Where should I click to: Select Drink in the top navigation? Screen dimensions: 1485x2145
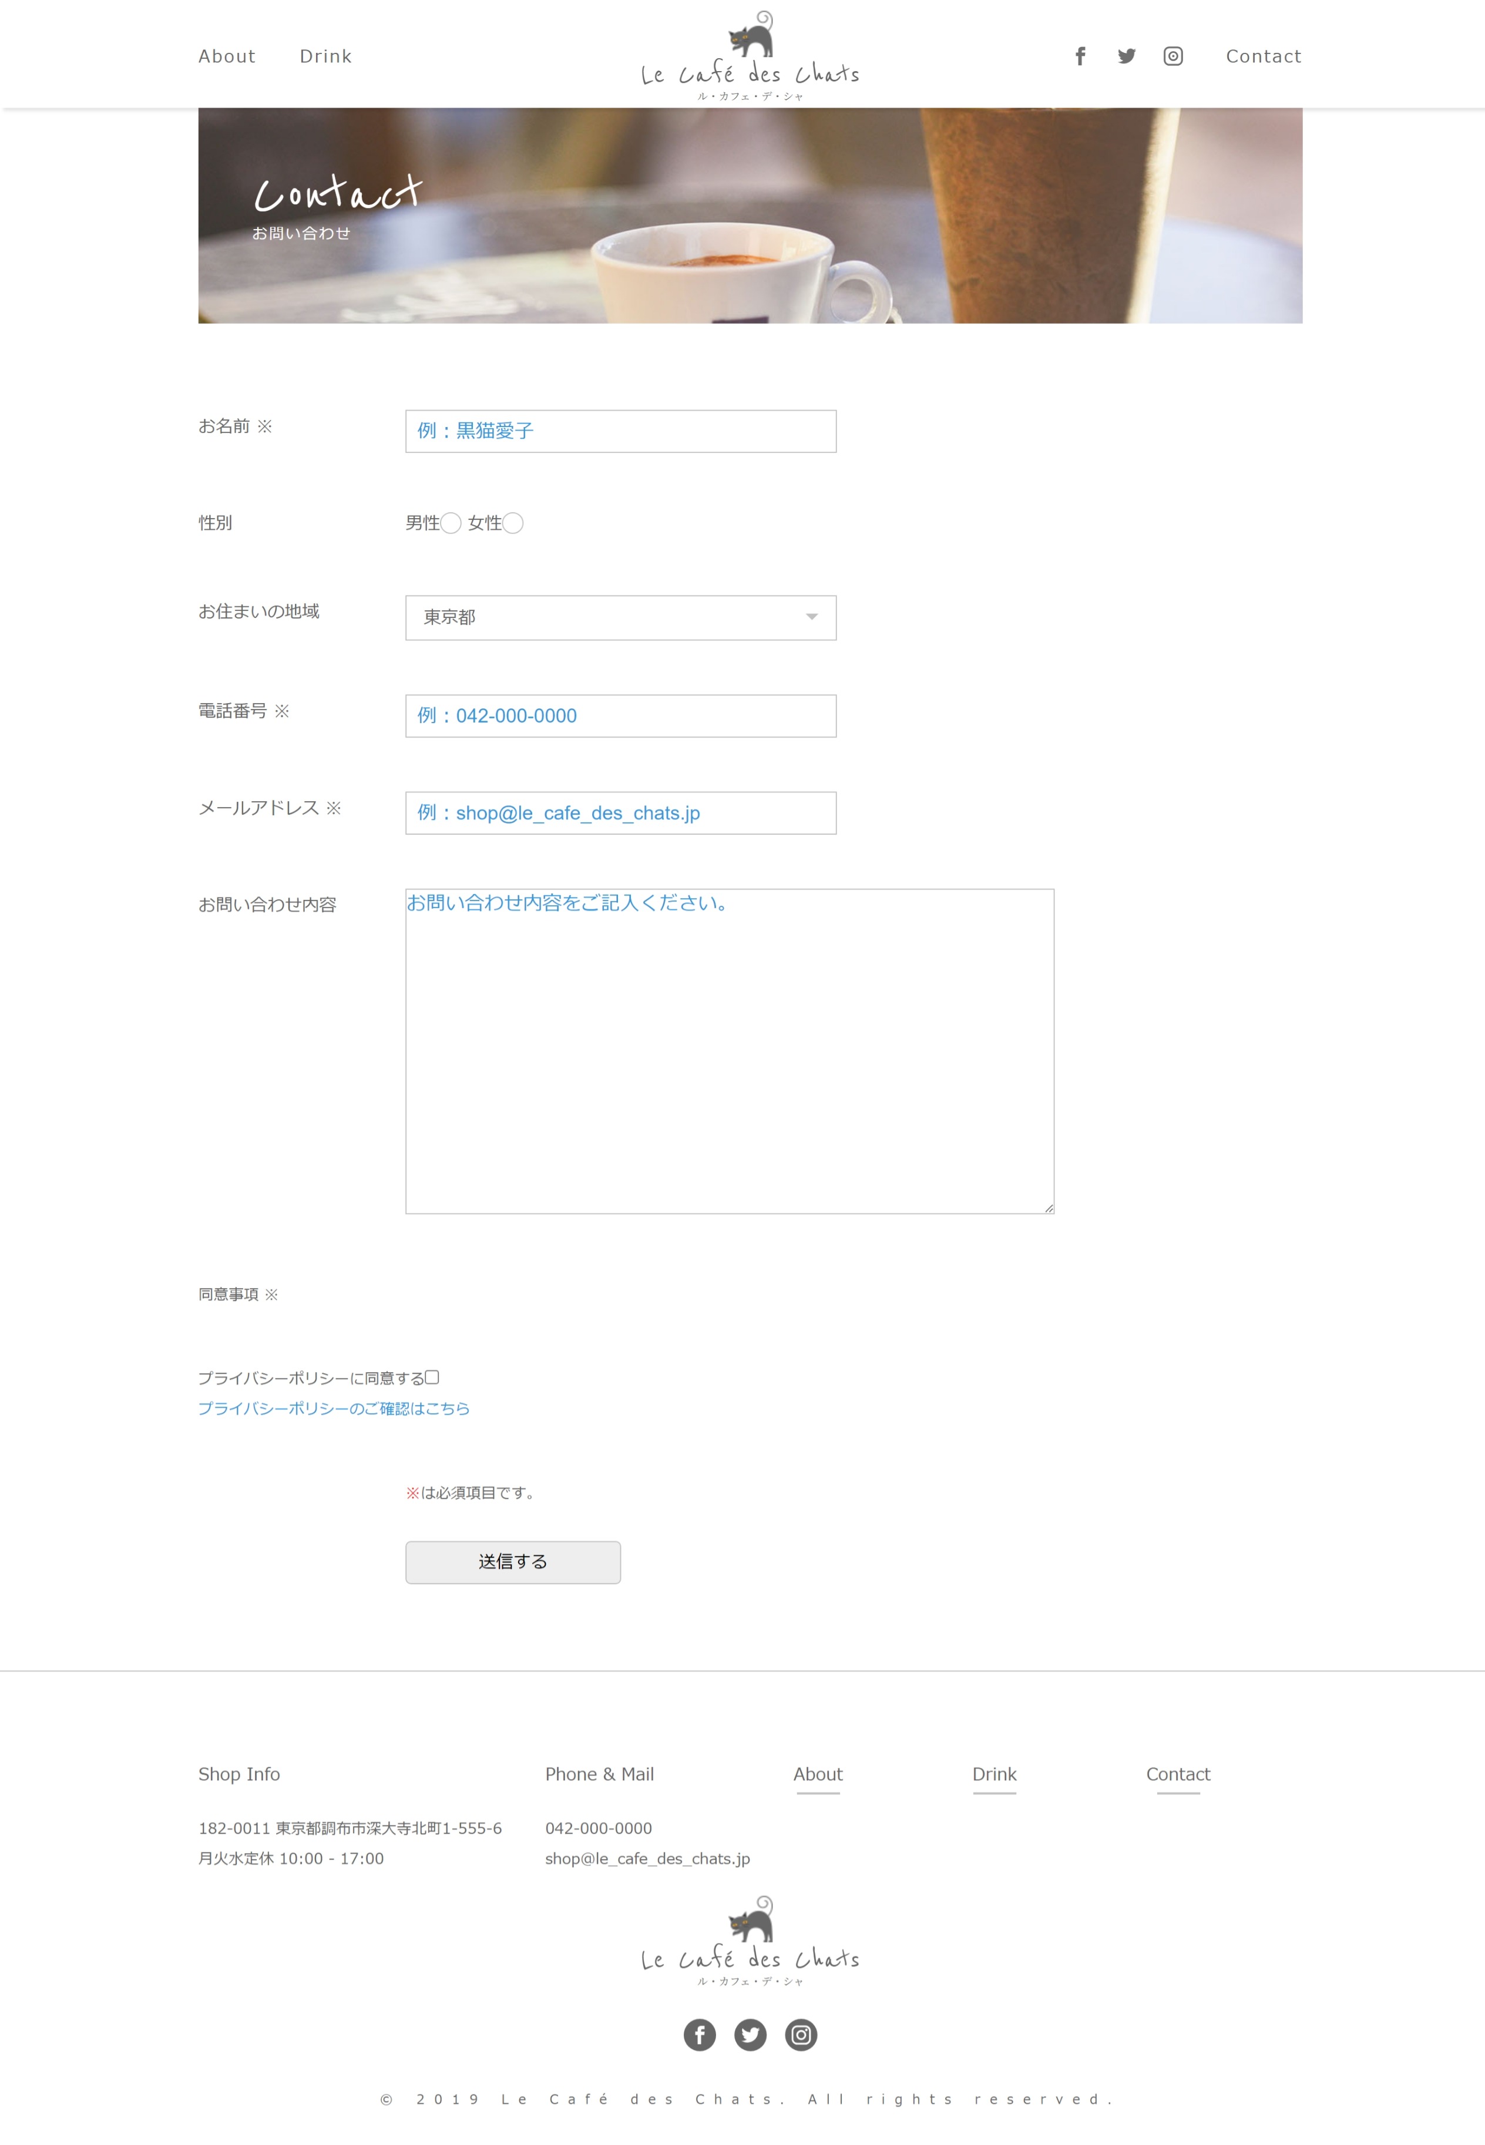(x=325, y=56)
